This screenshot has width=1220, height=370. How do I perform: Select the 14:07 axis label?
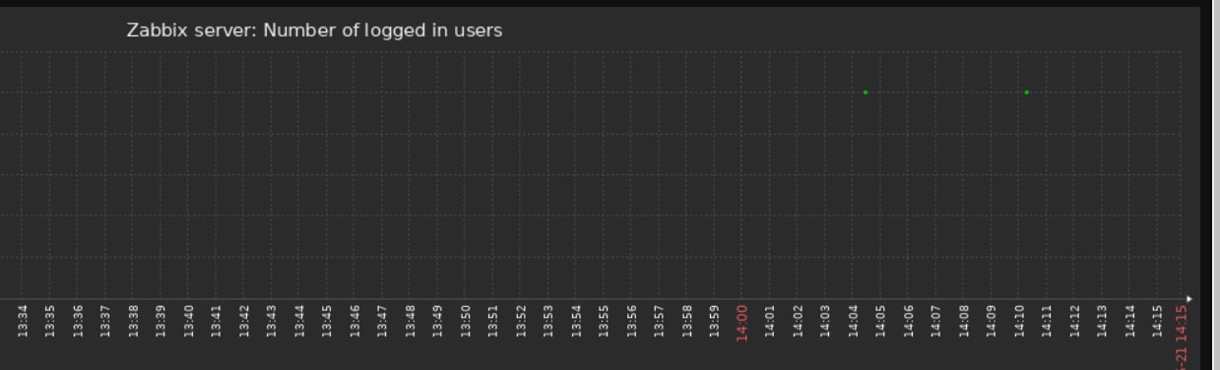tap(936, 321)
